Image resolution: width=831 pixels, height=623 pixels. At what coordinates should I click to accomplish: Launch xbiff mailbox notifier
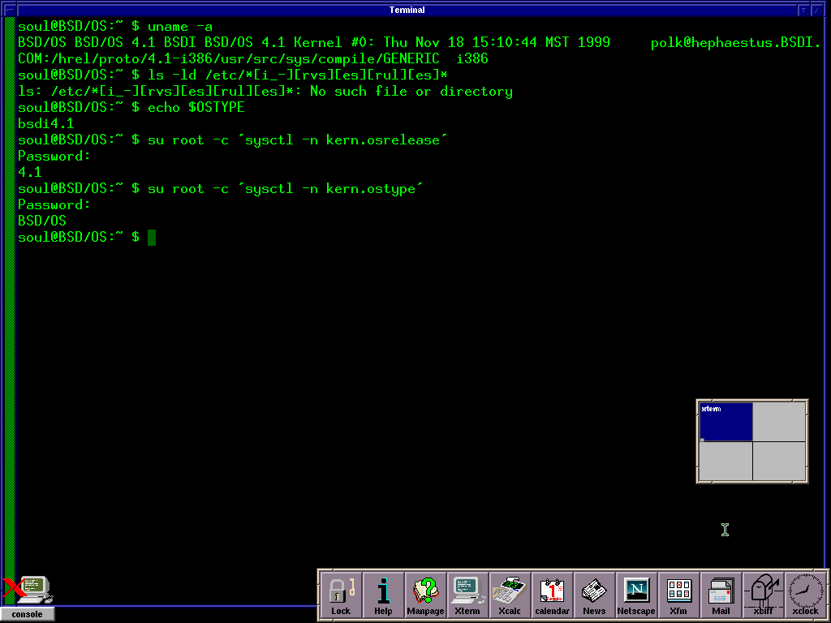coord(763,595)
